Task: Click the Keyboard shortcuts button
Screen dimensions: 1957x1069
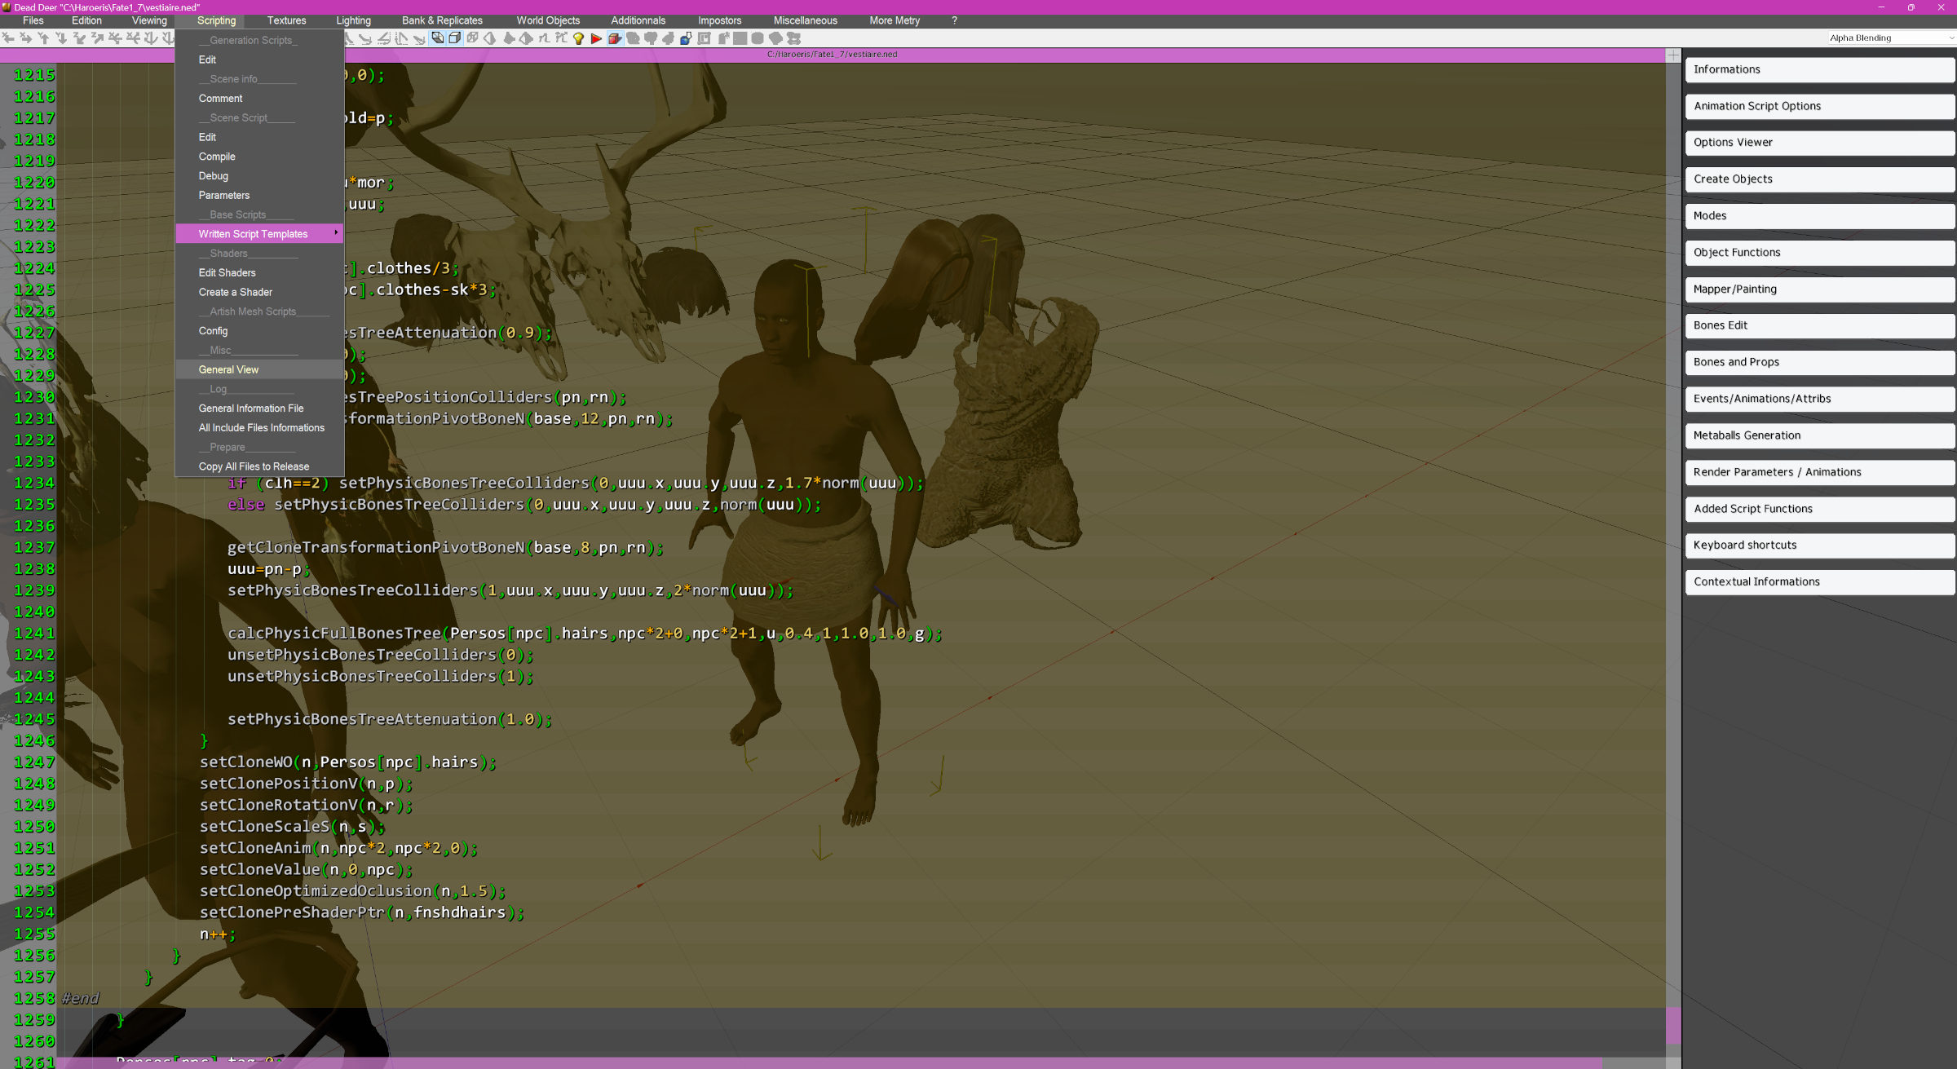Action: (1819, 545)
